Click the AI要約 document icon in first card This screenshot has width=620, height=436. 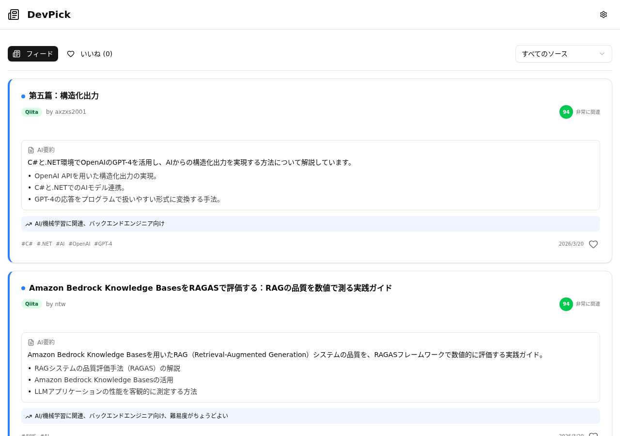point(31,150)
